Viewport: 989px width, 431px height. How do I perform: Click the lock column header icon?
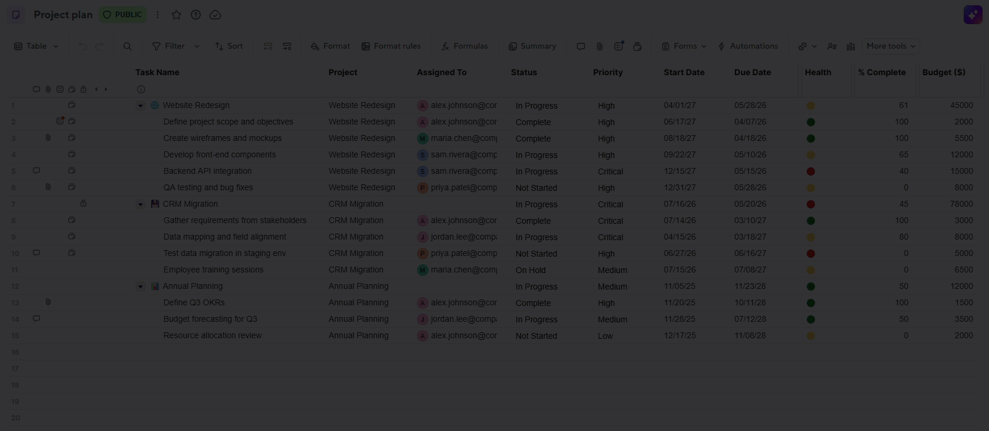pyautogui.click(x=83, y=89)
